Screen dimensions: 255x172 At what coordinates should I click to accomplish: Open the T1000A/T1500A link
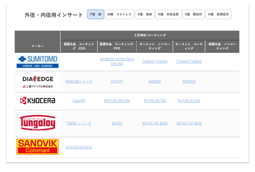click(x=155, y=61)
